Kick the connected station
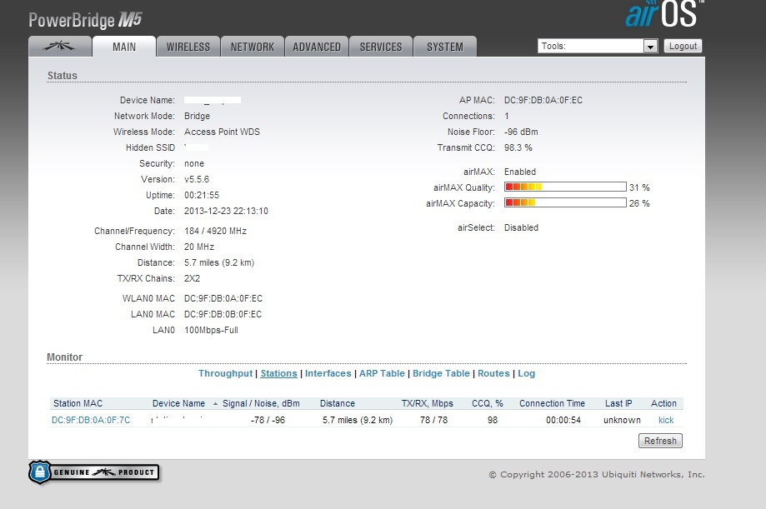The width and height of the screenshot is (766, 509). [x=666, y=420]
